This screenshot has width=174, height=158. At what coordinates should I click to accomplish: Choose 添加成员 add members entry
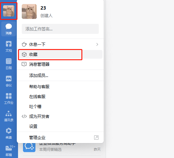point(60,75)
